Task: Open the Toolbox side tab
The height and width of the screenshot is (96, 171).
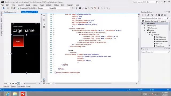Action: (2, 13)
